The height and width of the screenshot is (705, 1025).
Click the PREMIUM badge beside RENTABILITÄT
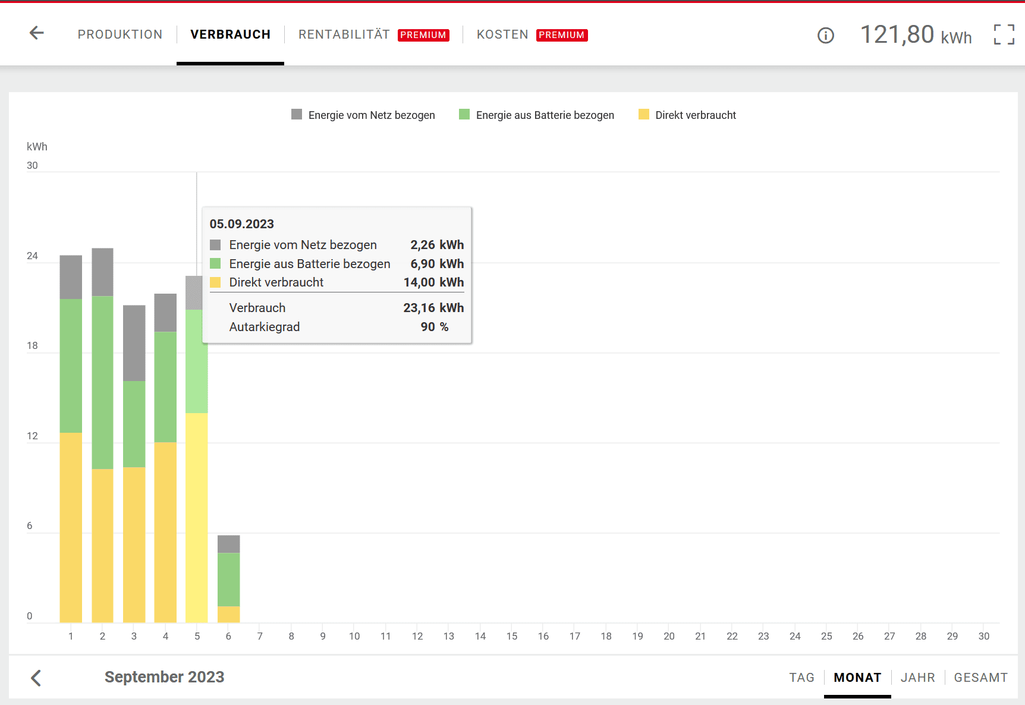pyautogui.click(x=423, y=35)
